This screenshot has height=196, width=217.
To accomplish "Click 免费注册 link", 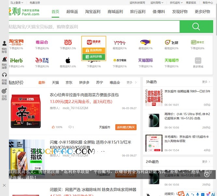I will point(35,3).
